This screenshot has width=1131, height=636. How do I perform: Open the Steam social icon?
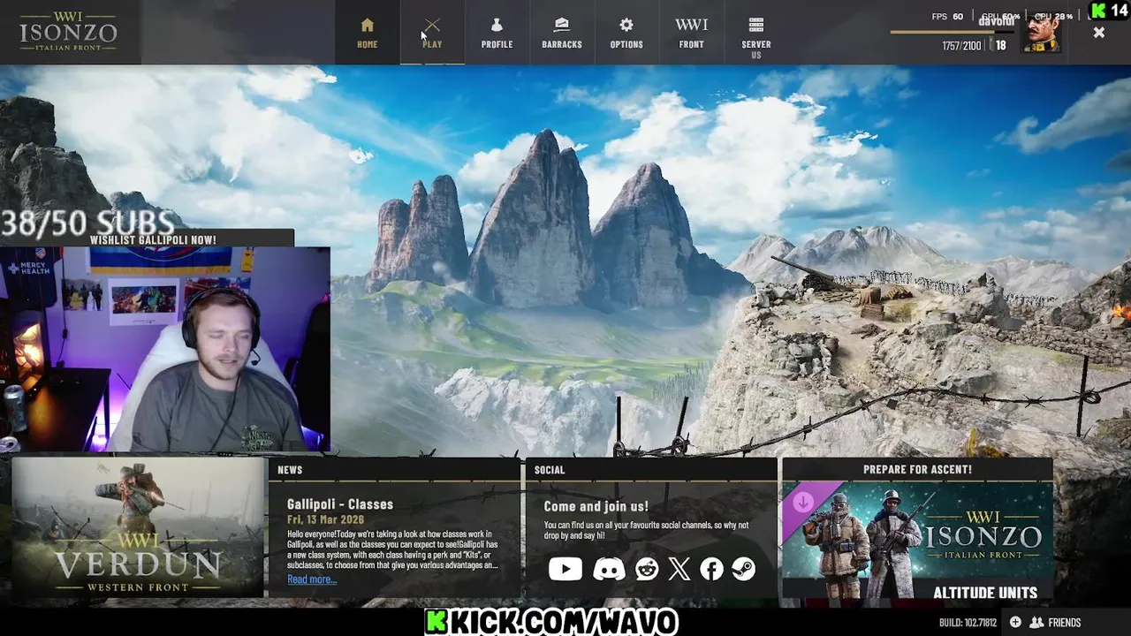pyautogui.click(x=743, y=569)
